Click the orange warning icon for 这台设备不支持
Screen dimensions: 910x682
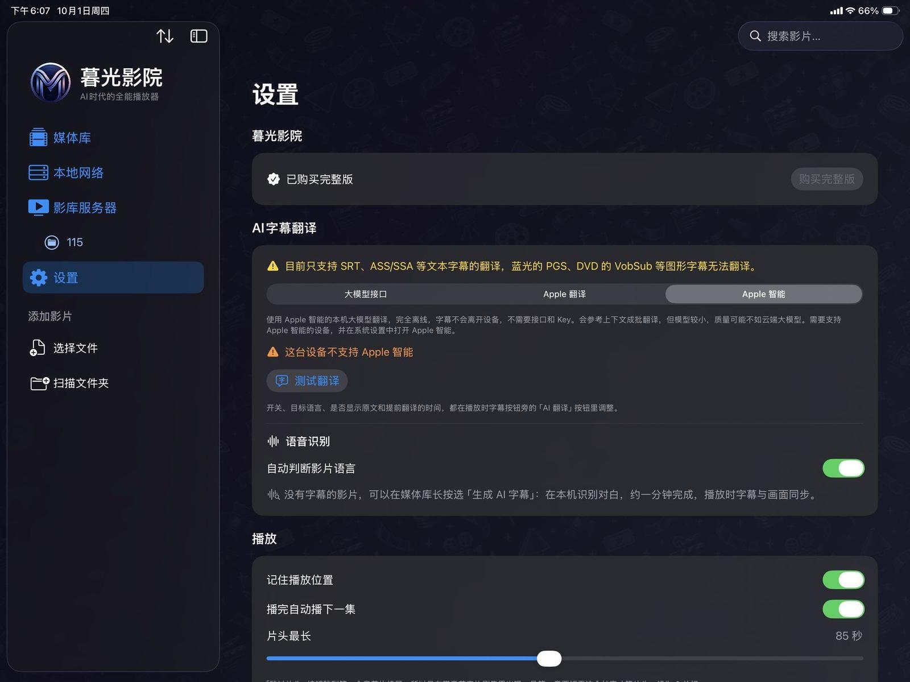pos(273,352)
